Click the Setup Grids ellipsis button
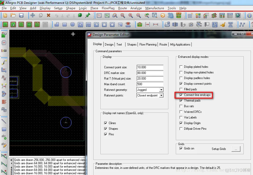This screenshot has height=175, width=253. pos(236,149)
